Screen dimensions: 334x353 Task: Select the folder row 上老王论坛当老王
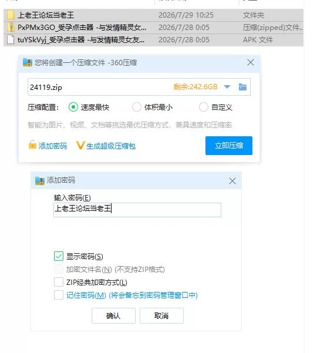coord(153,15)
